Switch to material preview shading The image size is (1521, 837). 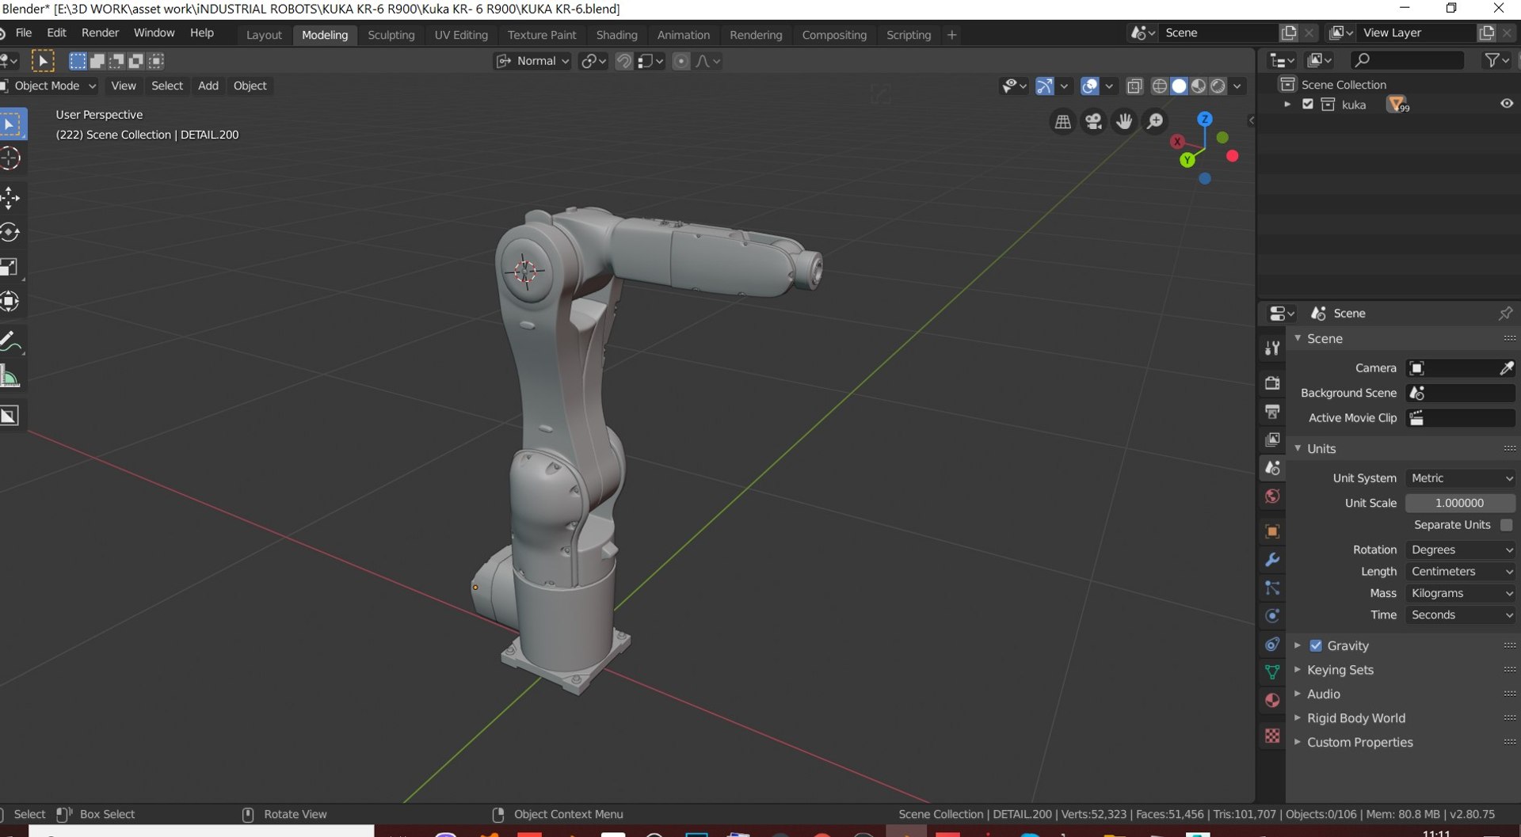coord(1199,86)
